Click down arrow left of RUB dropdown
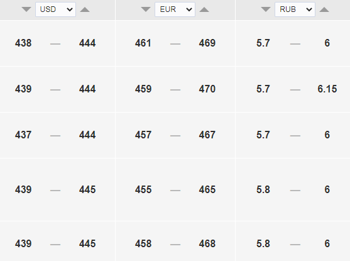 [266, 9]
